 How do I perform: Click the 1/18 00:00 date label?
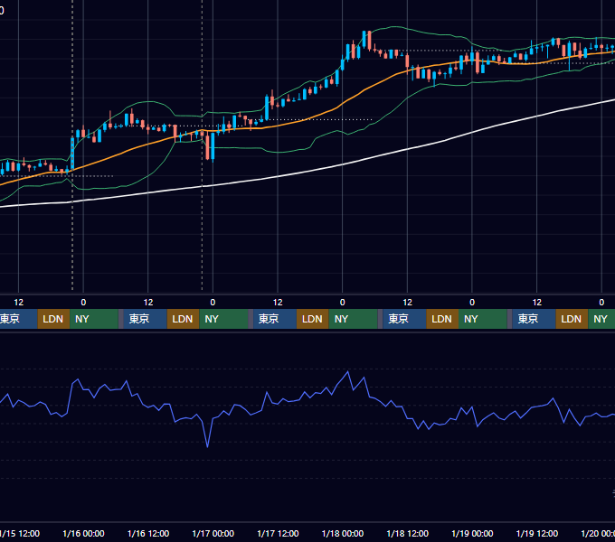343,533
